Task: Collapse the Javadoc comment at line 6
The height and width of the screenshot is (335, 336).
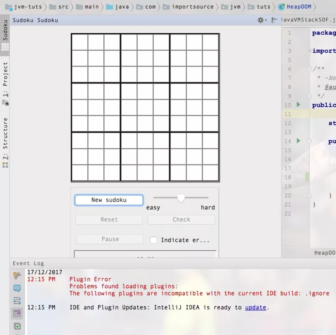Action: [309, 69]
